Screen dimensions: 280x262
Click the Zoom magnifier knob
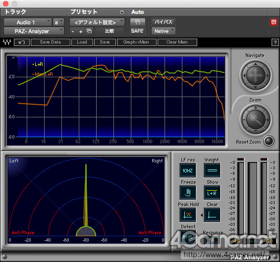tap(256, 119)
